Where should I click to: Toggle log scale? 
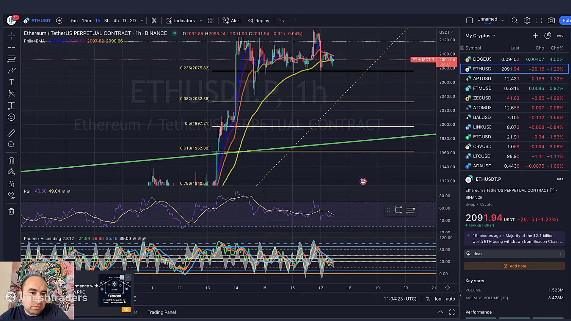pos(438,299)
